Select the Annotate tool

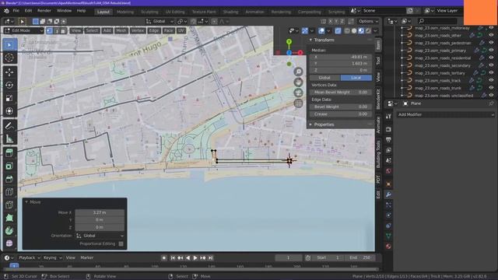[9, 126]
